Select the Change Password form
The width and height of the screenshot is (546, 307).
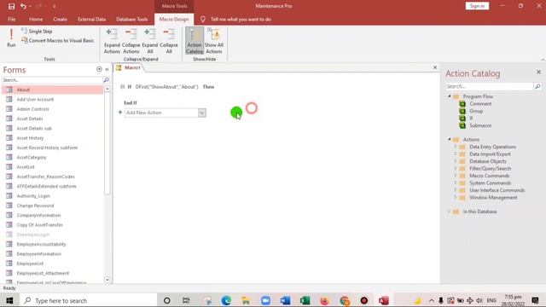click(52, 206)
